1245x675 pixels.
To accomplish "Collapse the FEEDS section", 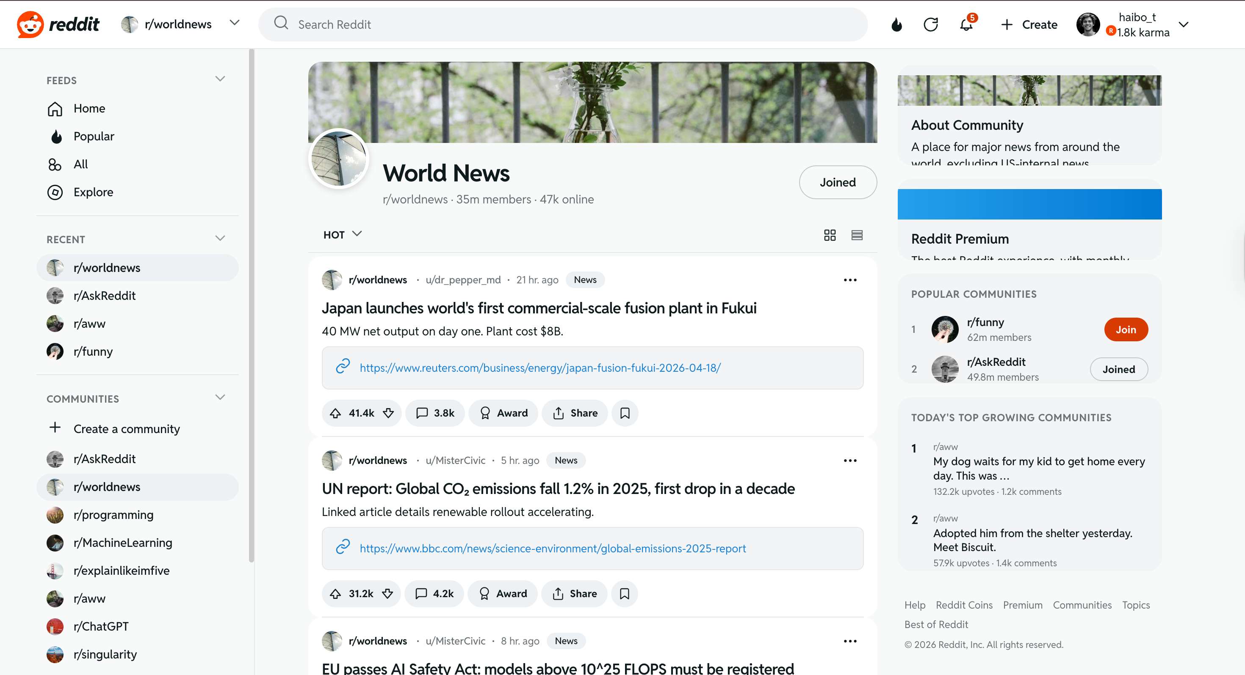I will click(220, 79).
